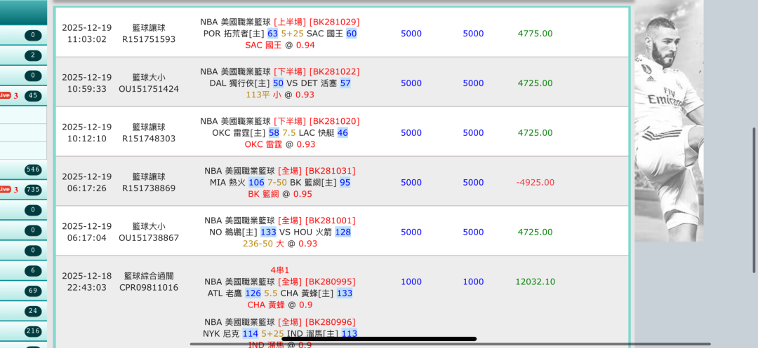The width and height of the screenshot is (758, 348).
Task: Click the loss amount -4925.00
Action: 535,183
